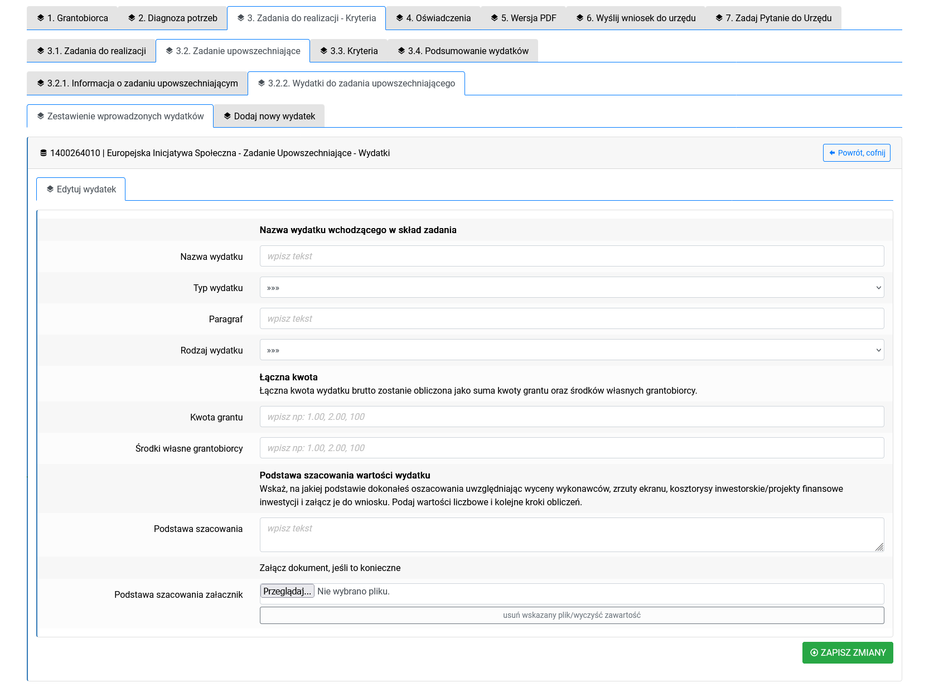Click 'Przeglądaj...' to choose a file
The image size is (929, 687).
tap(287, 591)
